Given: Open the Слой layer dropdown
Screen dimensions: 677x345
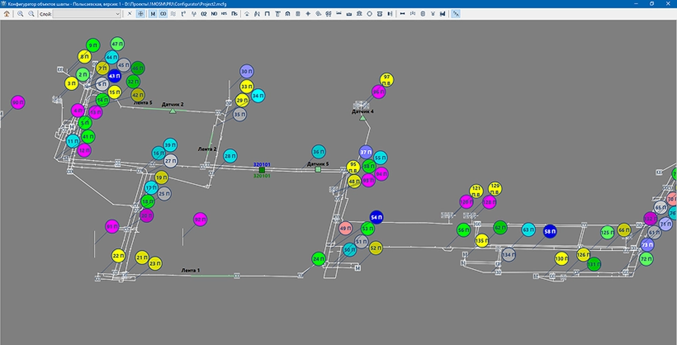Looking at the screenshot, I should [x=87, y=14].
